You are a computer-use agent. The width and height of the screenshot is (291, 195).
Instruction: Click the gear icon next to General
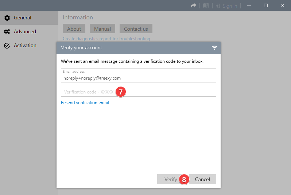[7, 18]
